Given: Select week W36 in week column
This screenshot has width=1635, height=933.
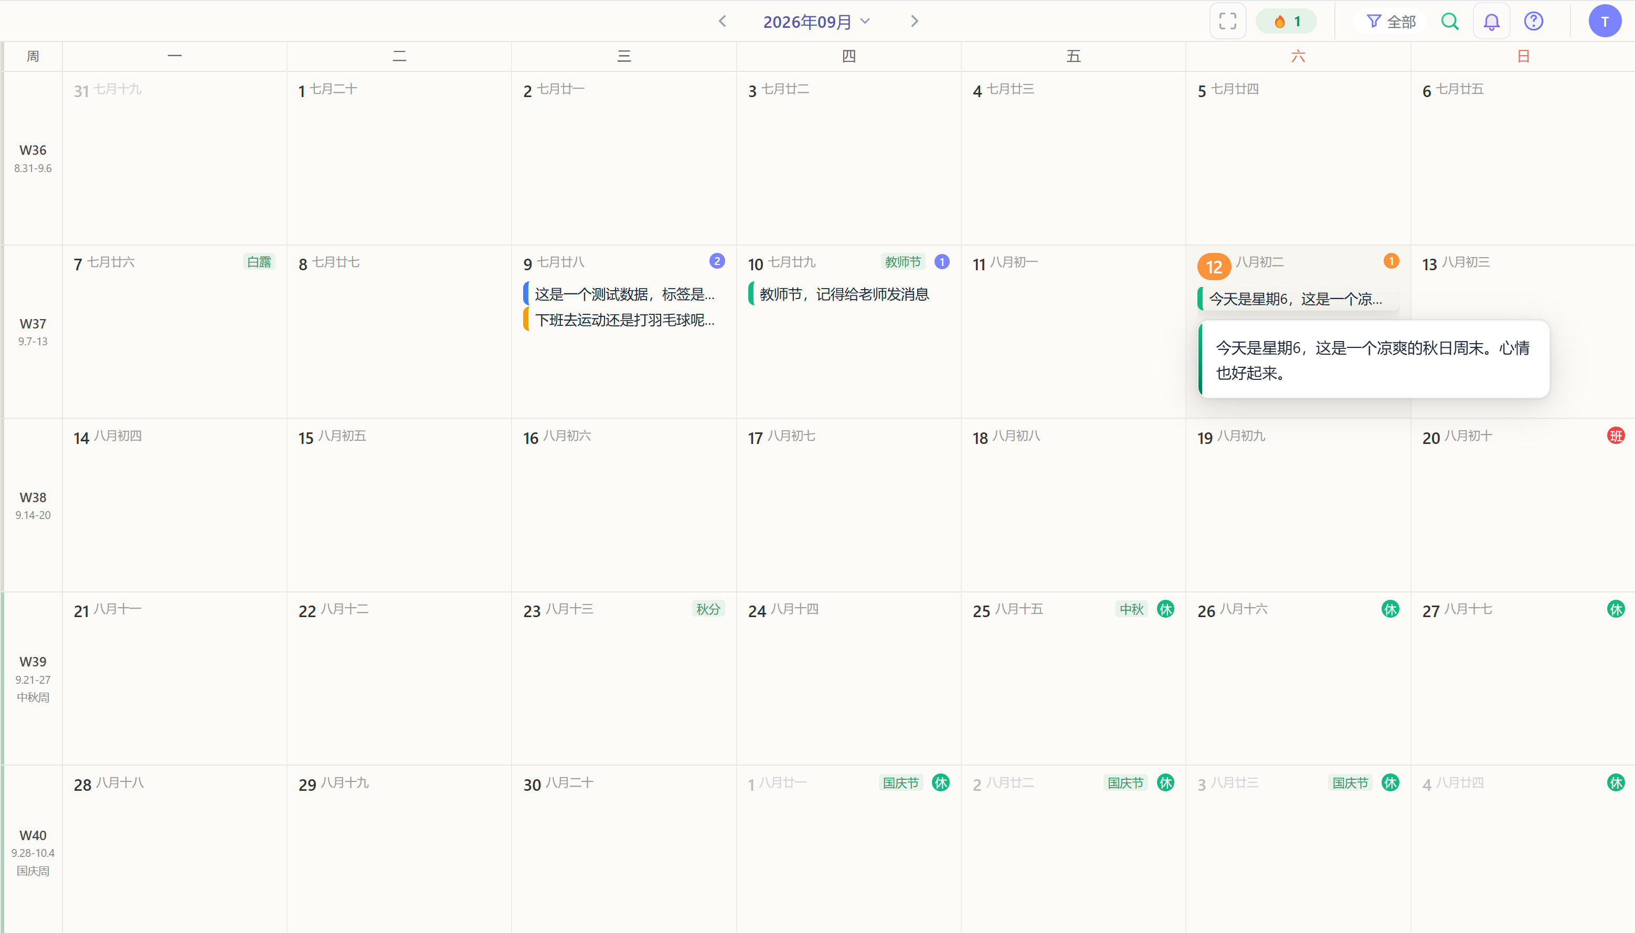Looking at the screenshot, I should tap(33, 158).
